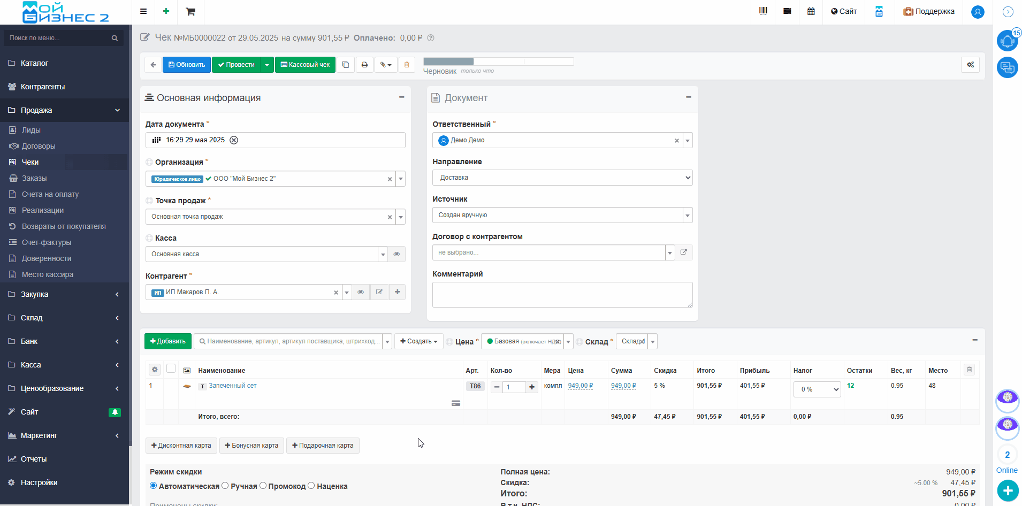The height and width of the screenshot is (506, 1022).
Task: Open the Точка продаж dropdown arrow
Action: (401, 217)
